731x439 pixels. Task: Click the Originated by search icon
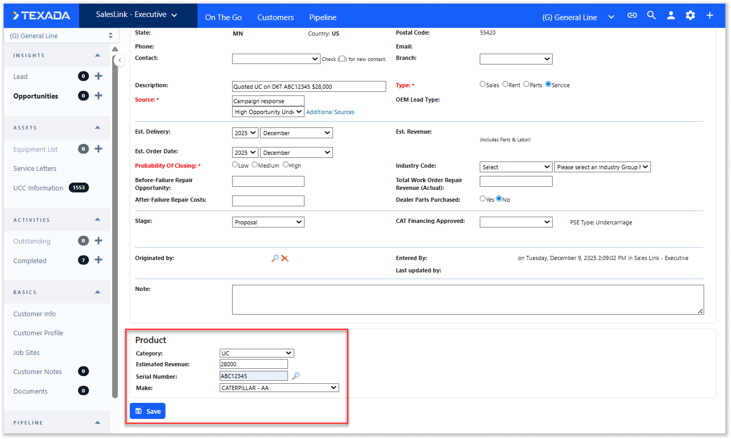click(x=275, y=258)
